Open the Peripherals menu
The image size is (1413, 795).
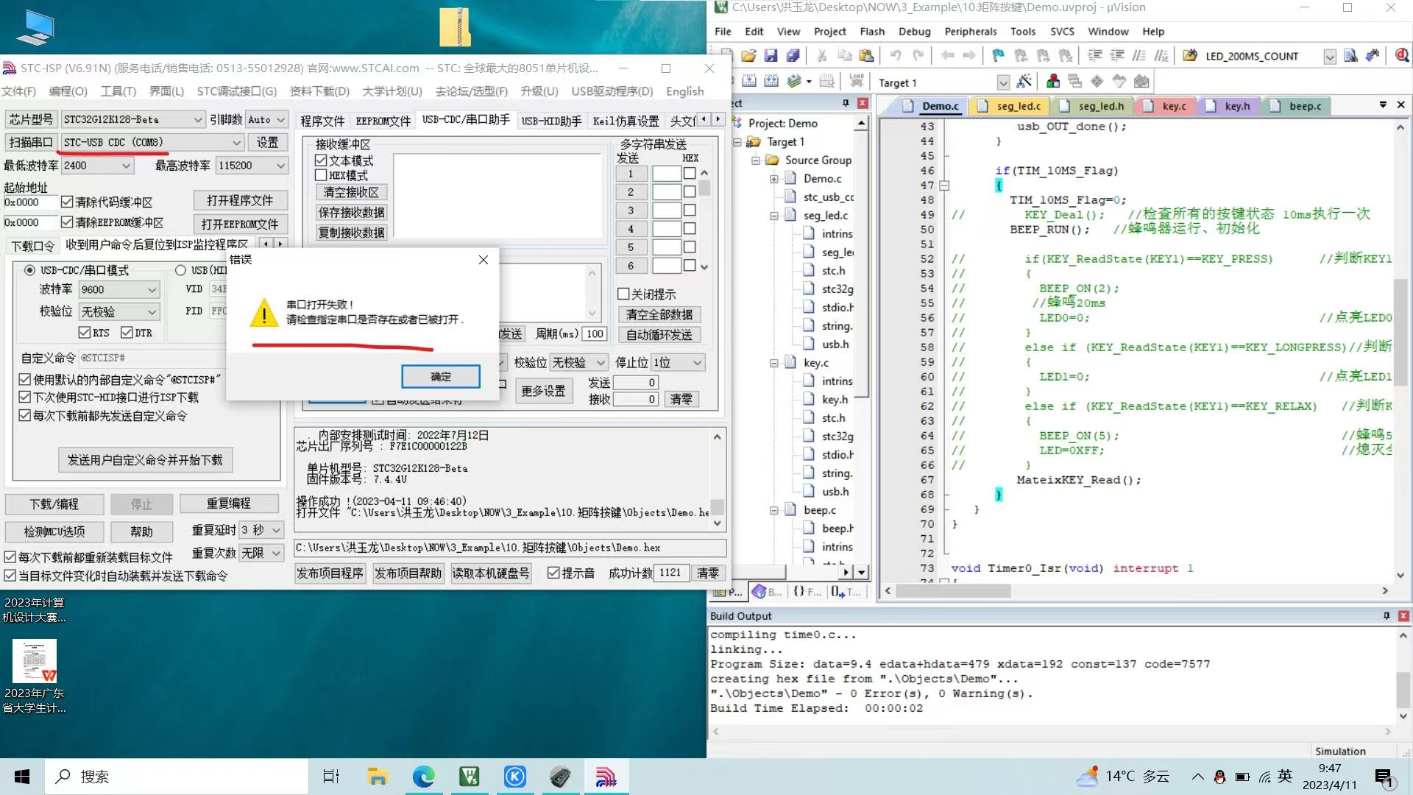pos(970,32)
